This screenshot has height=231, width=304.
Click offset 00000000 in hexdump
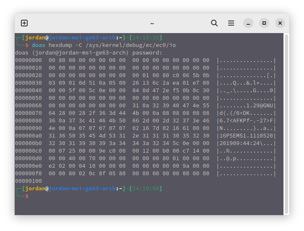(x=28, y=60)
